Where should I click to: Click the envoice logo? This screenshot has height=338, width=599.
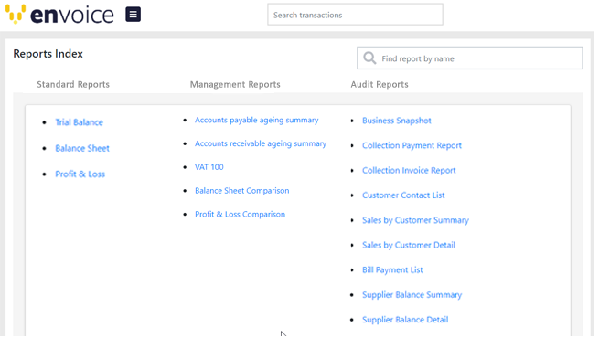point(59,15)
